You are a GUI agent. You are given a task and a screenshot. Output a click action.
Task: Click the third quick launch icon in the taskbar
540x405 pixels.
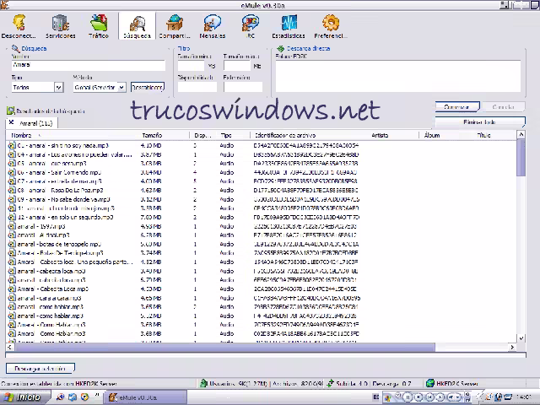point(84,397)
